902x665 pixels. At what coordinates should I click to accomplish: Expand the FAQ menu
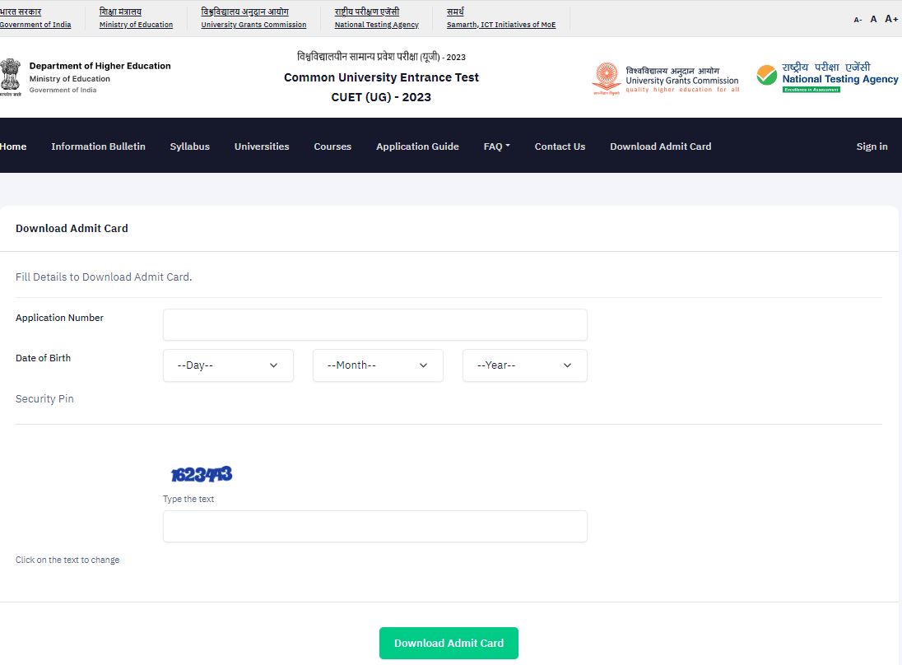tap(496, 146)
